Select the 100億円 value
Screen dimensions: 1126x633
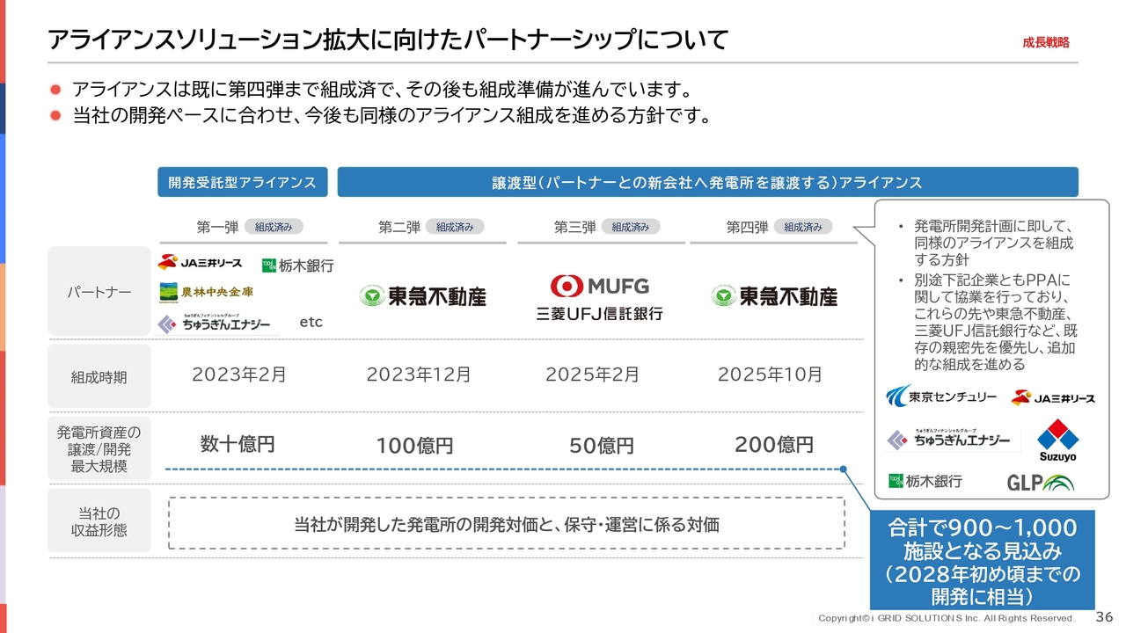(415, 446)
